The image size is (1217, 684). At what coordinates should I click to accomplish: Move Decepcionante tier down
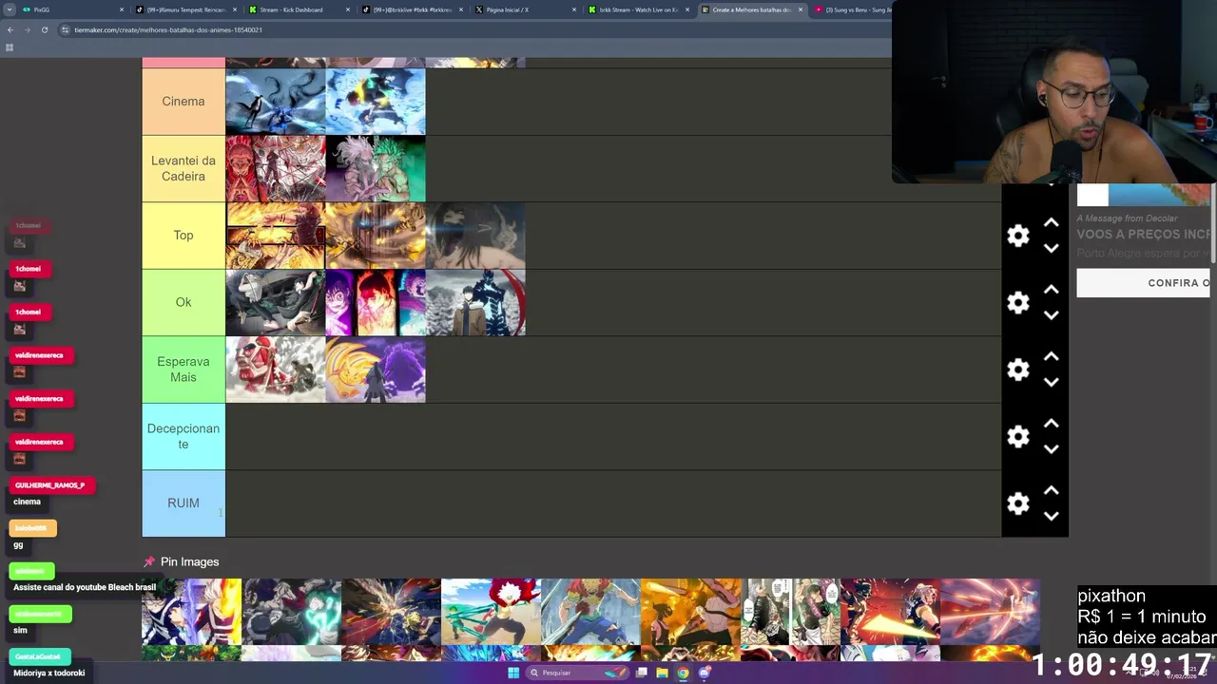tap(1051, 448)
